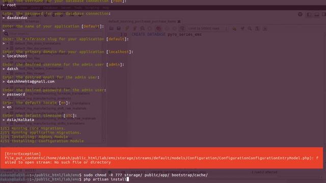
Task: Click '1 row(s) affected' output message
Action: 264,172
